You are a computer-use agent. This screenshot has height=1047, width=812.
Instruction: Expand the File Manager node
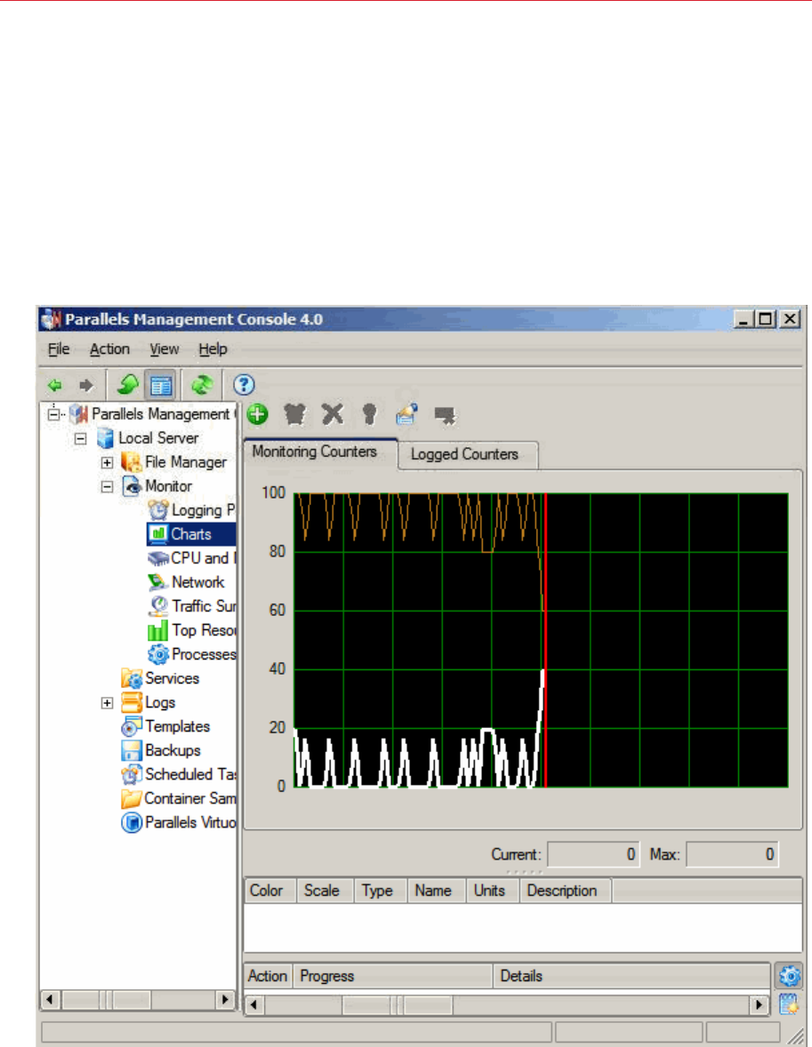tap(107, 463)
